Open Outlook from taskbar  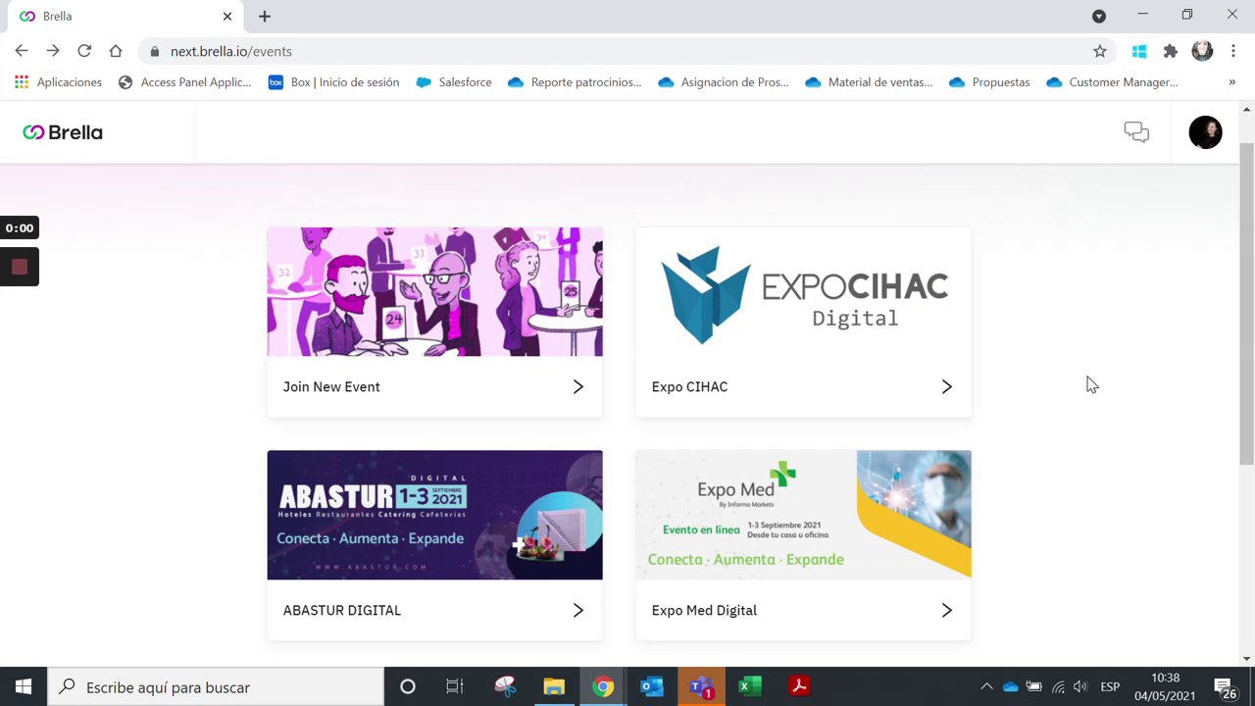tap(652, 687)
